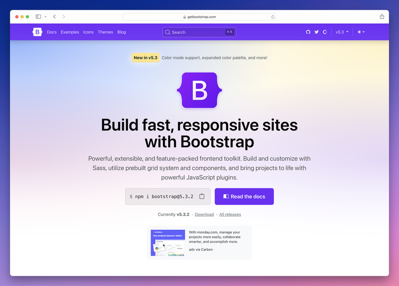Open Bootstrap's GitHub repository
This screenshot has height=286, width=399.
click(x=307, y=32)
